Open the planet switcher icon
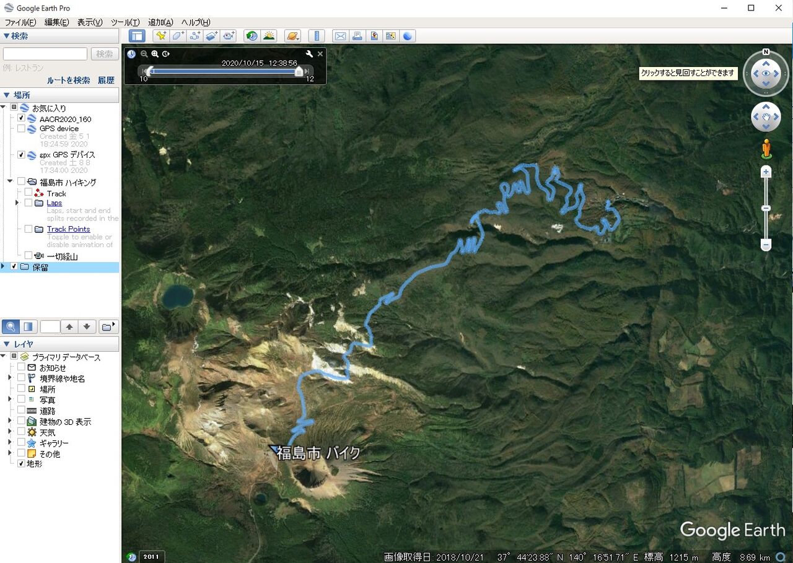This screenshot has width=793, height=563. 293,36
